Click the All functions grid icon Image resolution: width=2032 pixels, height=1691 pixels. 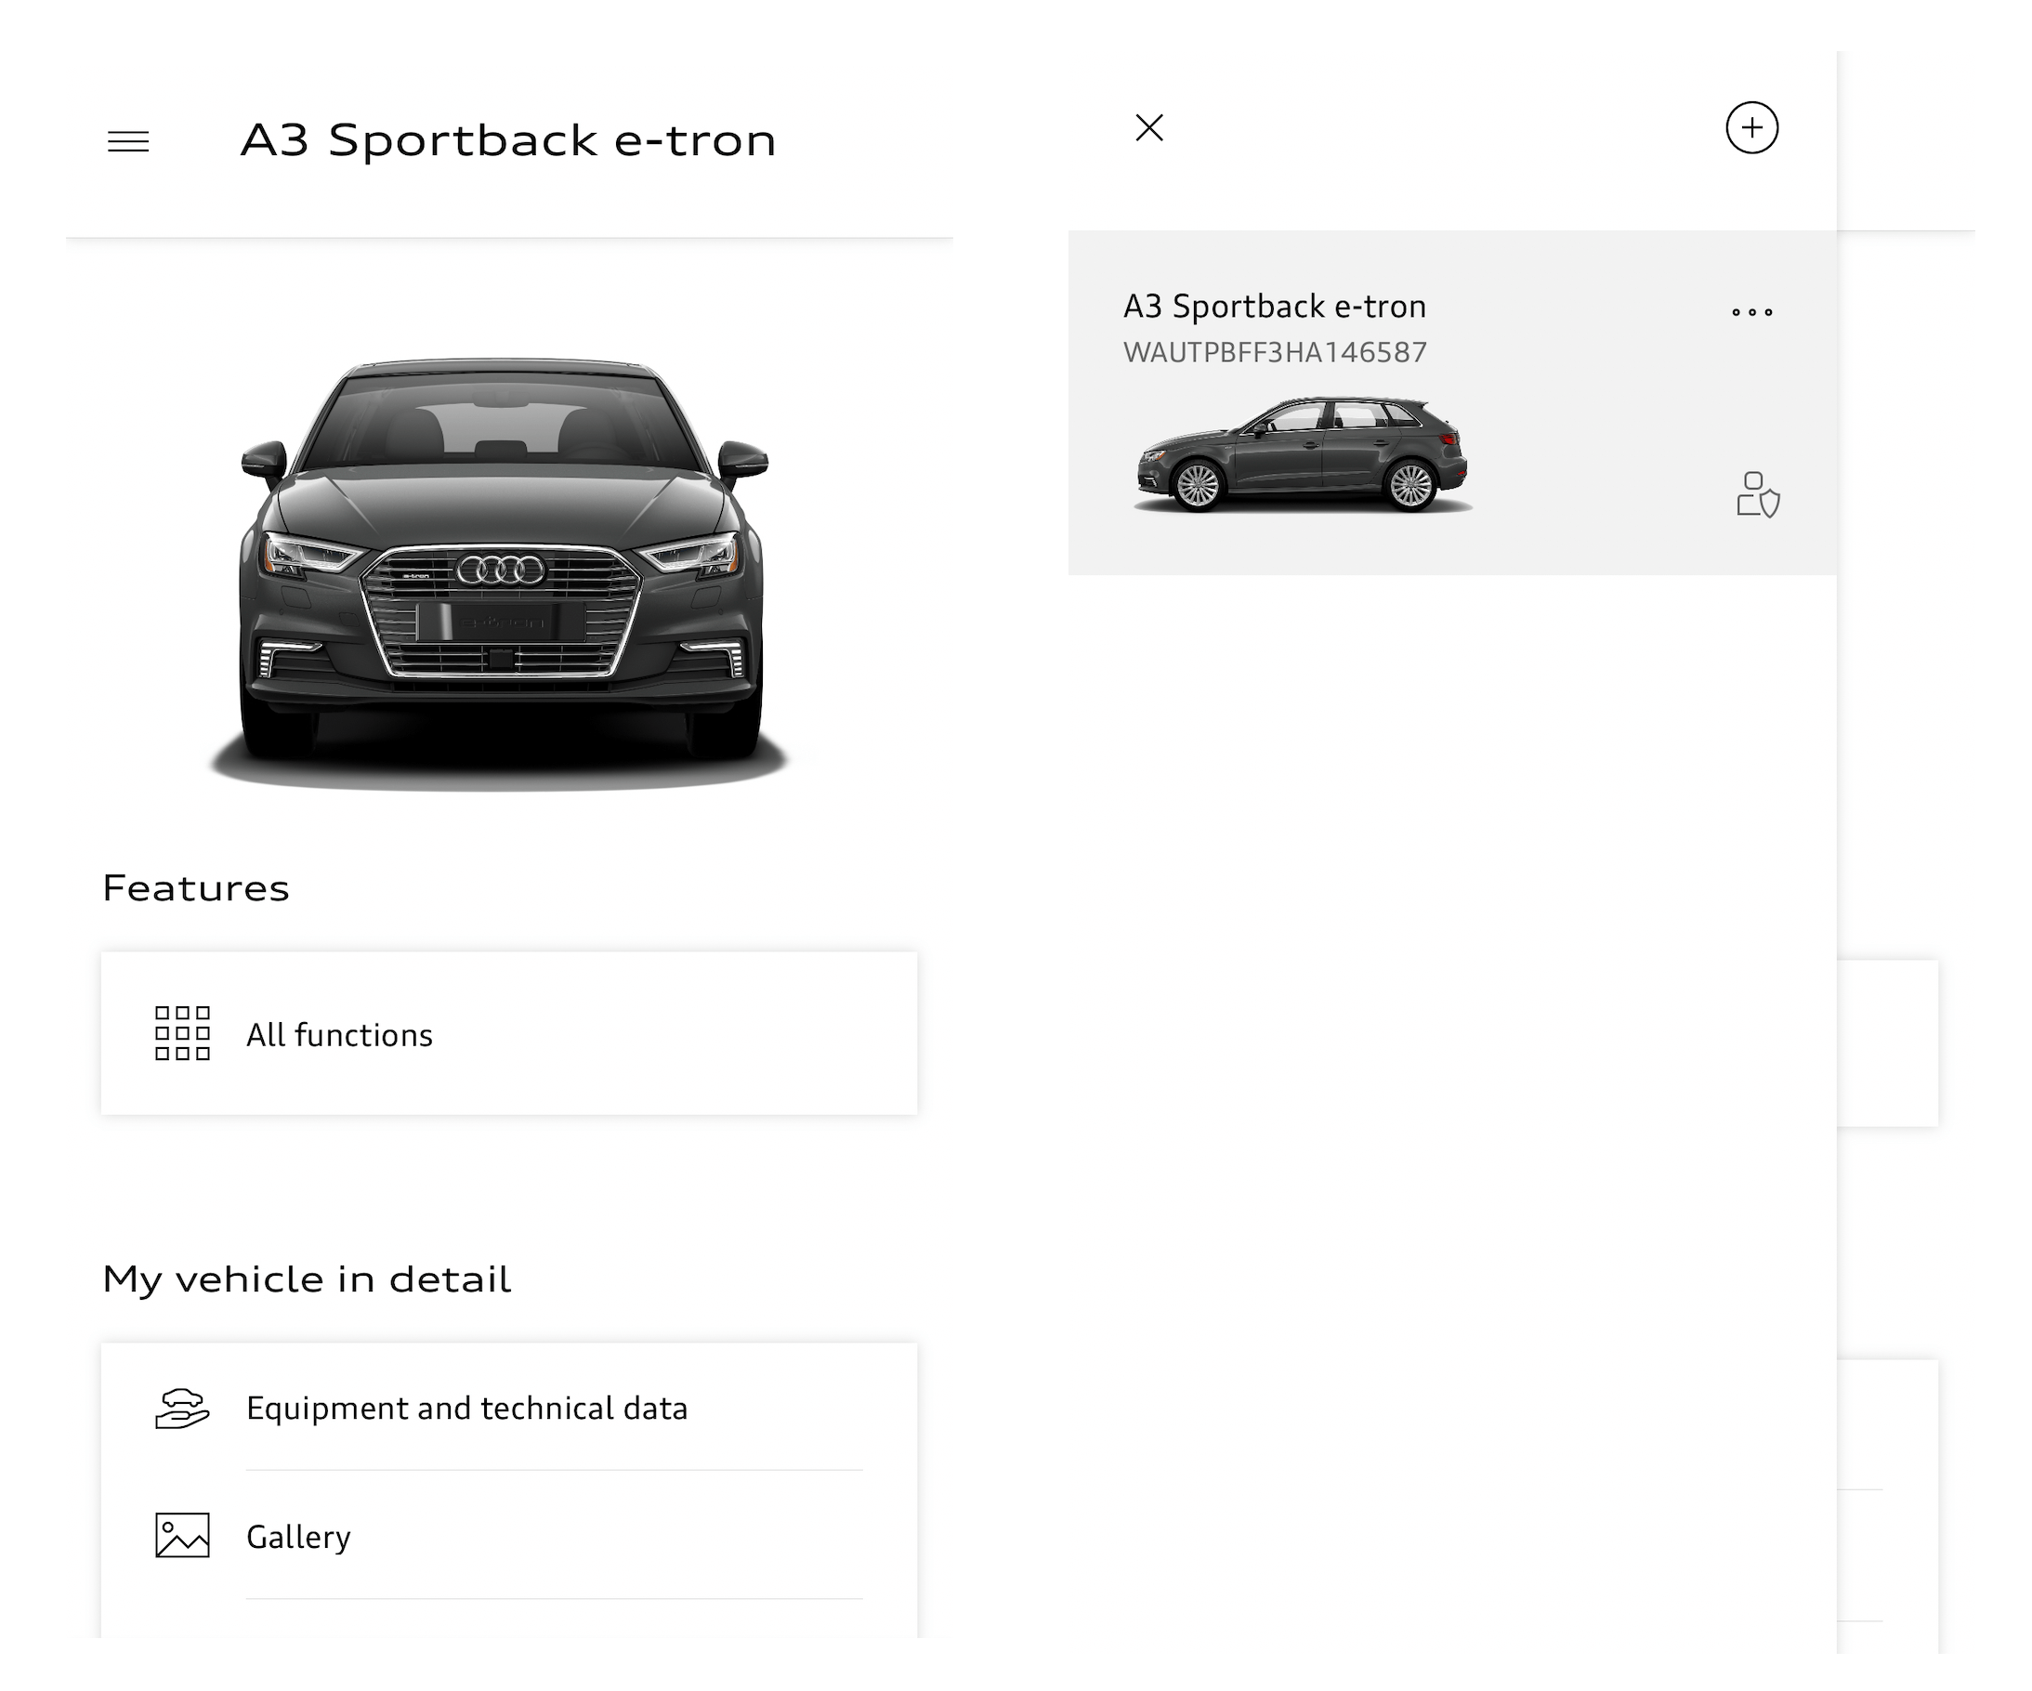click(x=182, y=1033)
